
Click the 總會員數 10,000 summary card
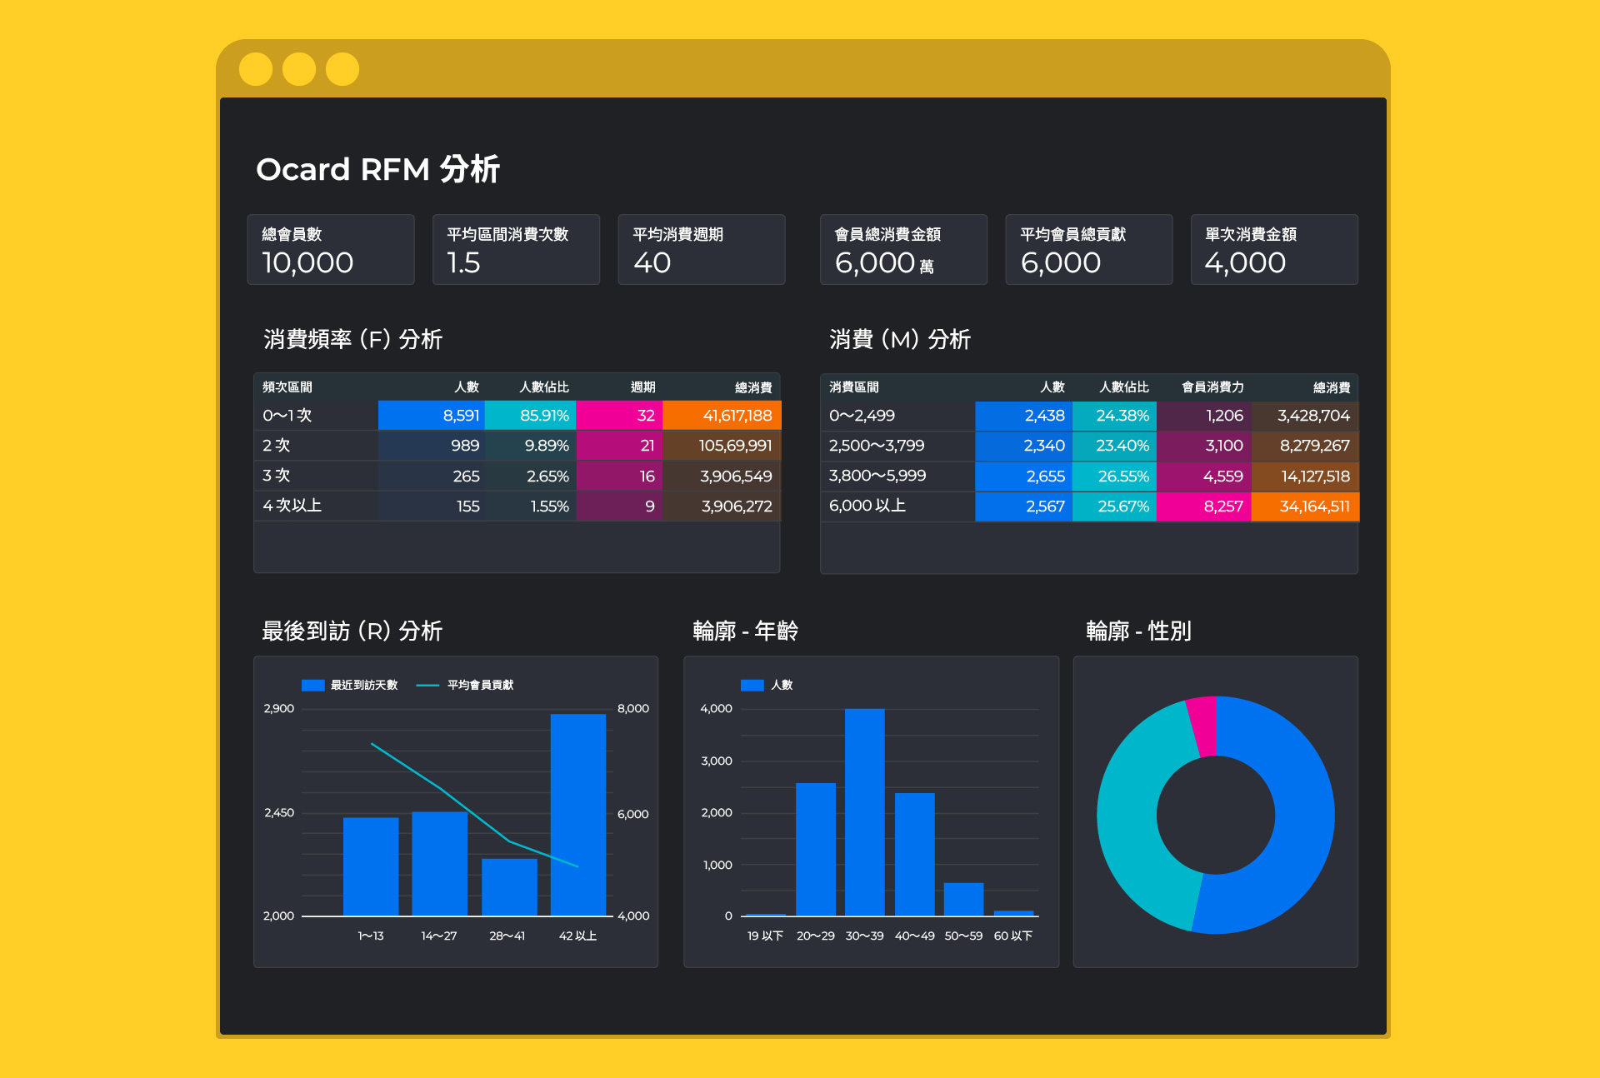point(331,250)
